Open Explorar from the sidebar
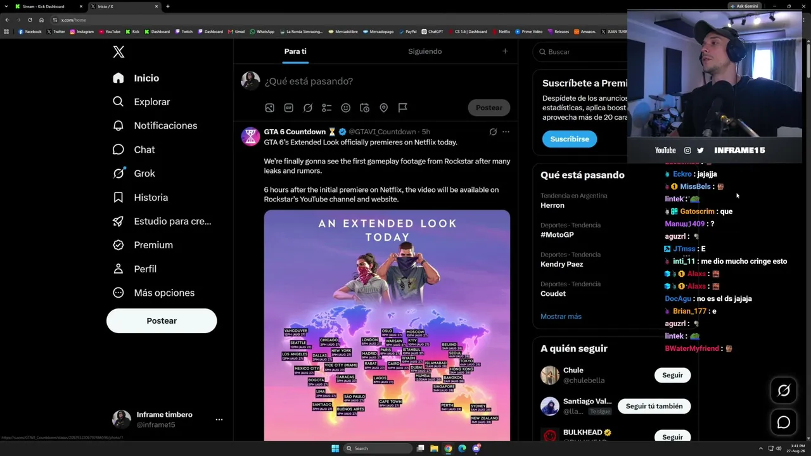This screenshot has height=456, width=811. [x=141, y=101]
